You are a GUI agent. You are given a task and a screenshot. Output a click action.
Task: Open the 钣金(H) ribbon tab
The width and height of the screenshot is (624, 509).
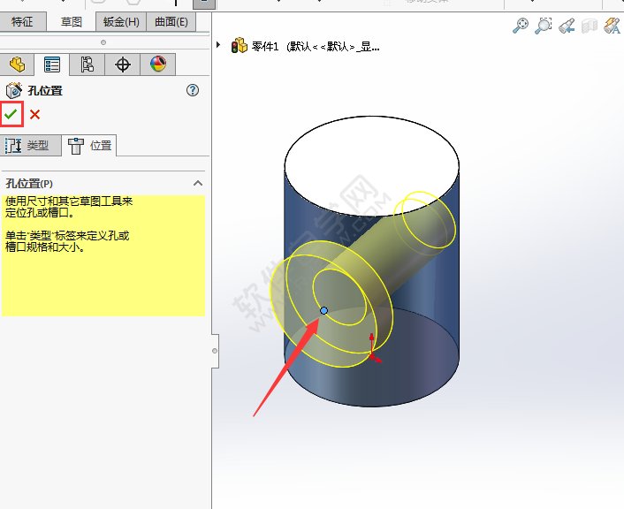pos(121,21)
